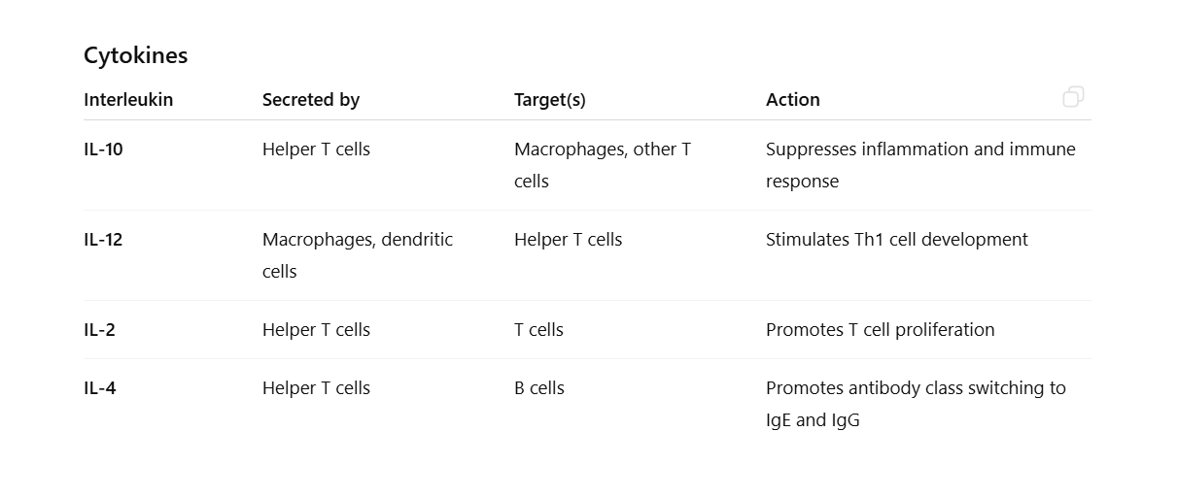Viewport: 1178px width, 498px height.
Task: Click the Secreted by column header
Action: click(x=311, y=99)
